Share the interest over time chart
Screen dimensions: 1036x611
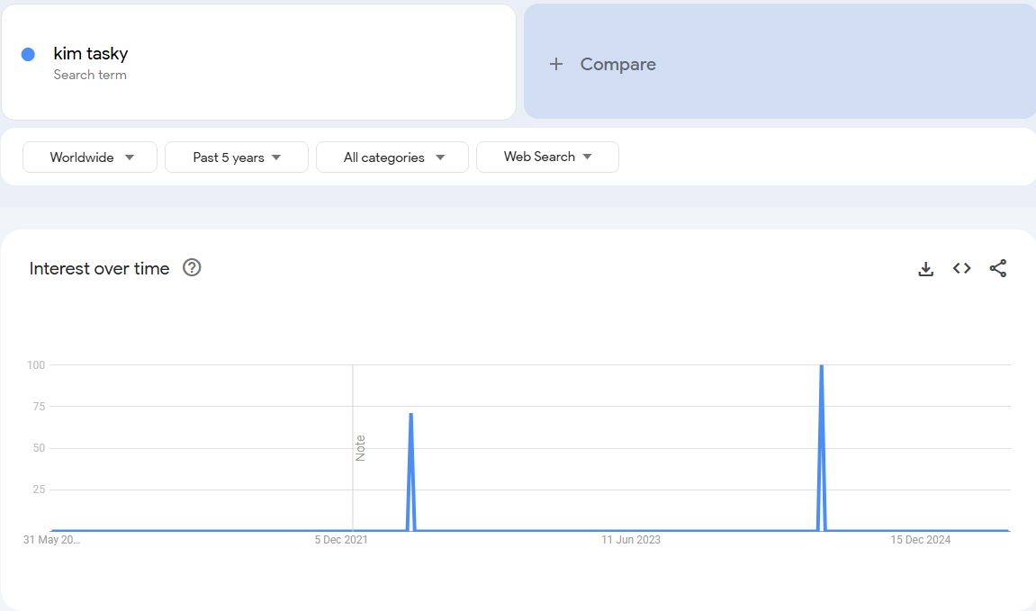click(998, 268)
